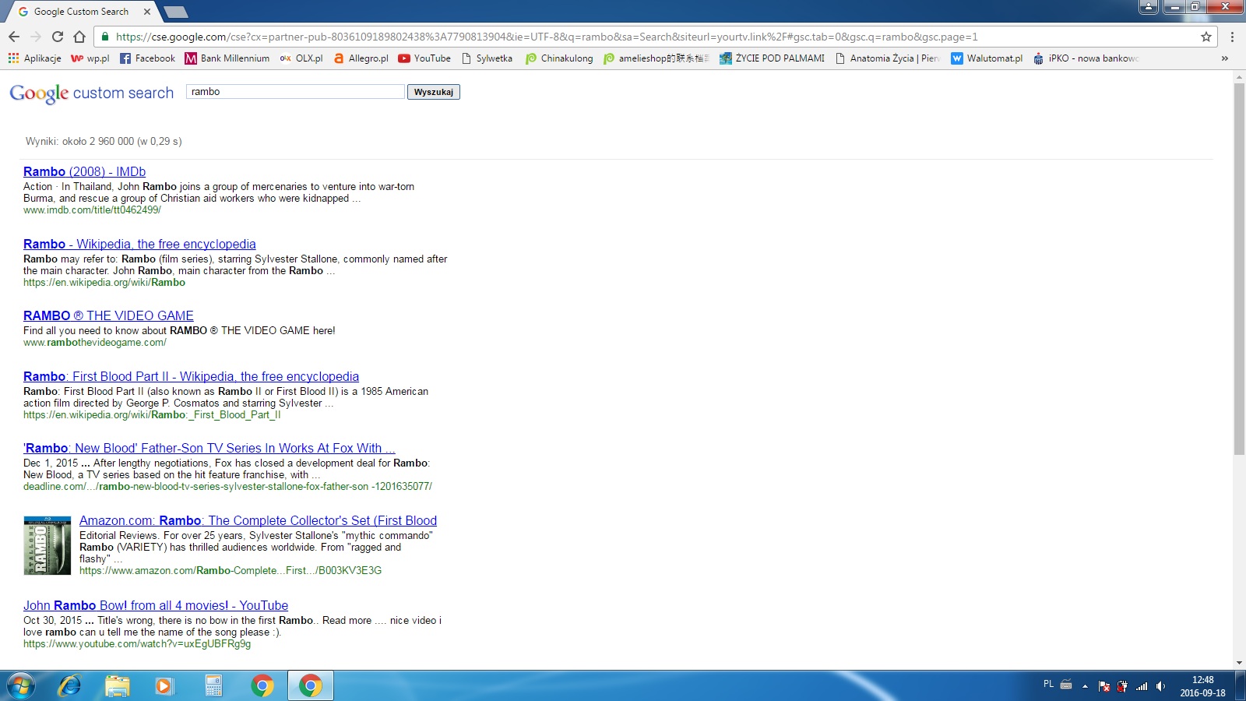Click the Rambo Blu-ray cover thumbnail

click(48, 545)
